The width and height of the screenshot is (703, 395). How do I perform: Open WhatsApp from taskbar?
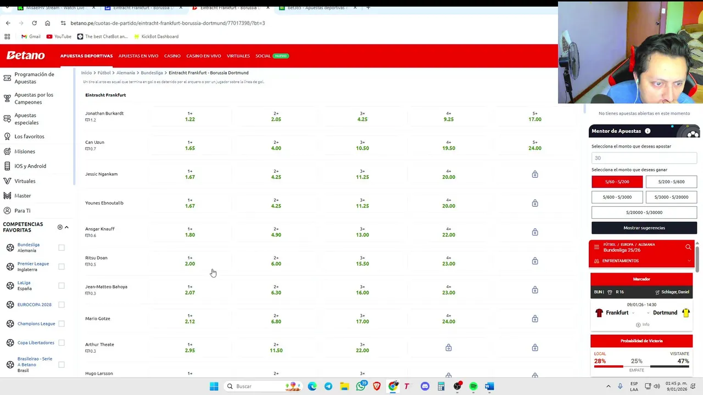click(361, 386)
